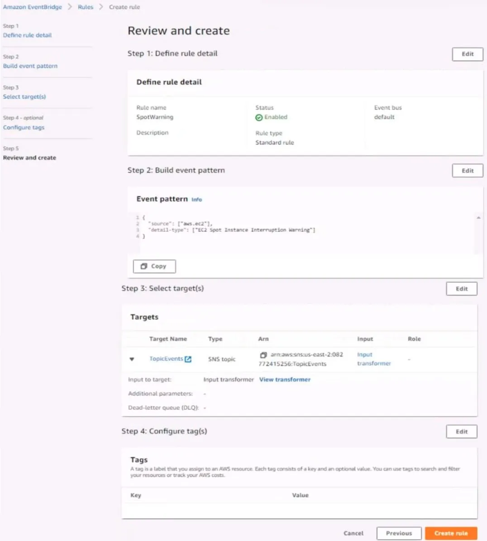This screenshot has height=541, width=487.
Task: Click the View transformer link
Action: tap(285, 380)
